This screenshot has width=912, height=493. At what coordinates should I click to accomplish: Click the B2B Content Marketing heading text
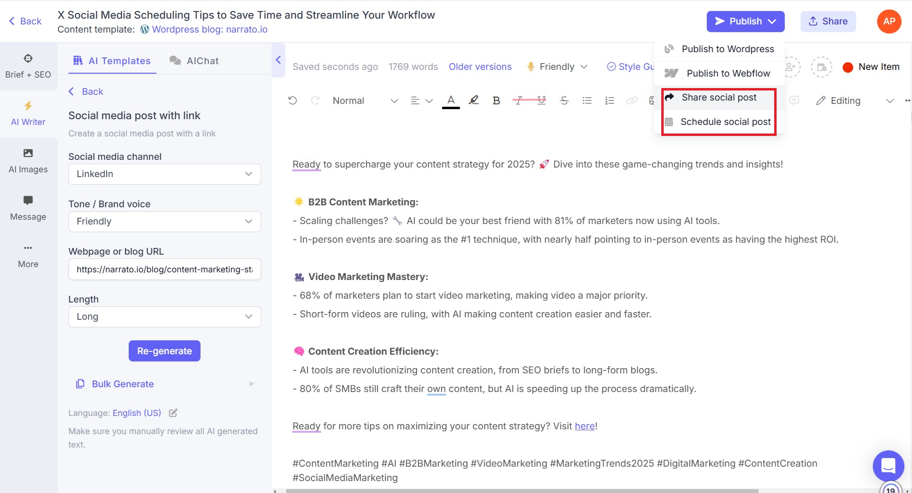(363, 202)
